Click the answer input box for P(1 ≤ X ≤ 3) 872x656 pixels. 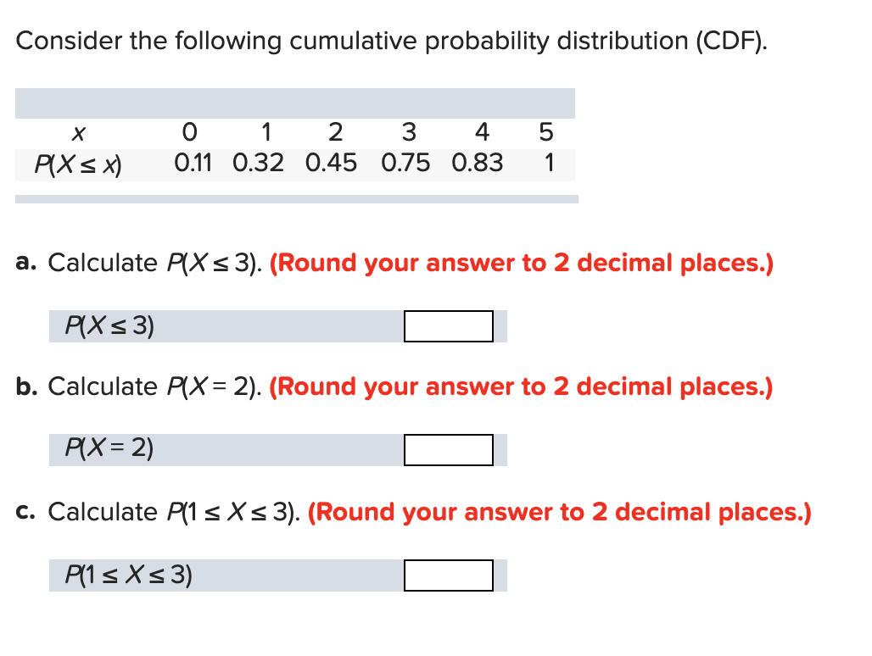pos(449,576)
